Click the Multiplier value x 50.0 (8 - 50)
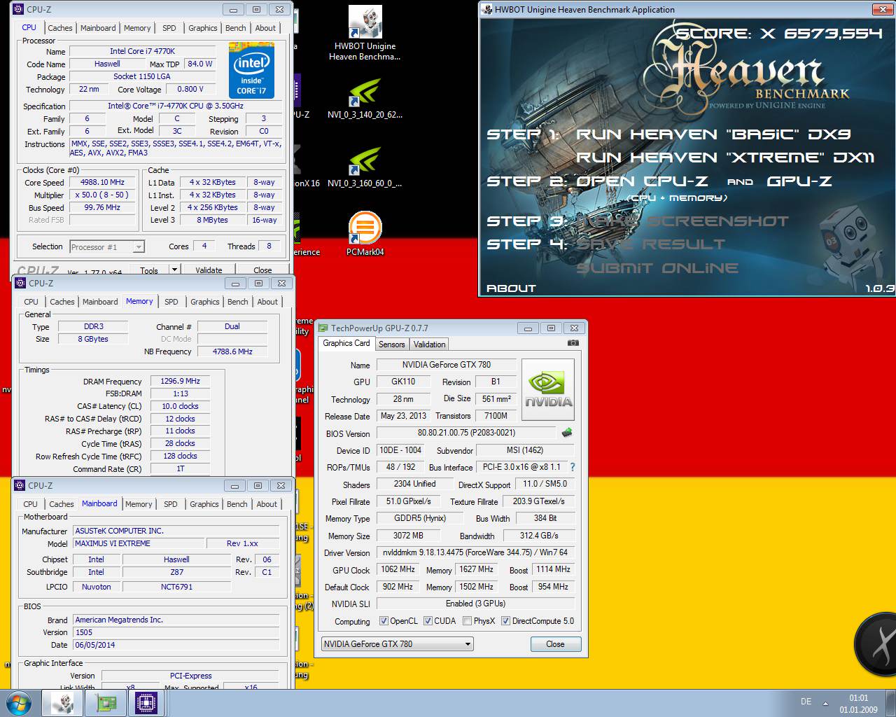This screenshot has height=717, width=896. pyautogui.click(x=104, y=195)
